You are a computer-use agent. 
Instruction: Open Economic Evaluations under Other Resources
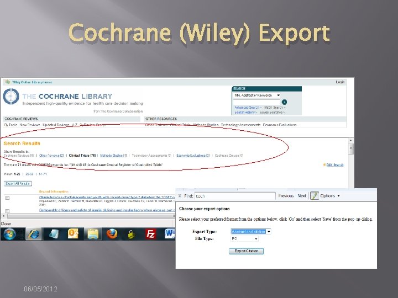[280, 125]
